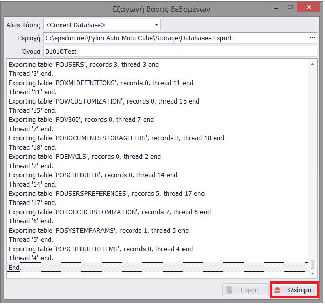Click the browse ellipsis for Περιοχή path
The image size is (325, 305).
coord(312,38)
